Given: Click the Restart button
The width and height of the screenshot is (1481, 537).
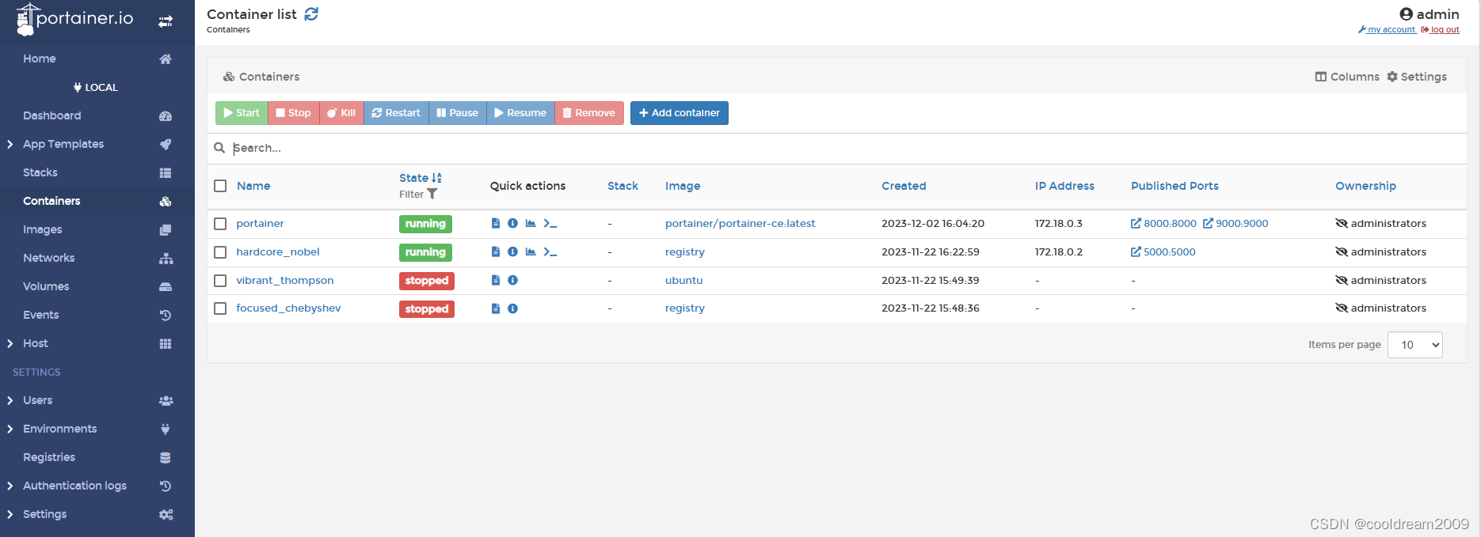Looking at the screenshot, I should [396, 113].
